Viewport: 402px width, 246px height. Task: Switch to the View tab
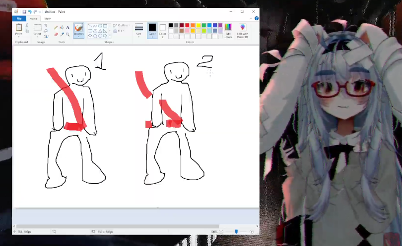click(x=48, y=18)
